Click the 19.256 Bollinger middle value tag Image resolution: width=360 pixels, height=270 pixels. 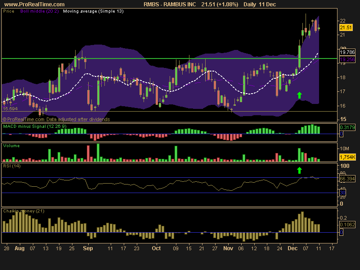[x=347, y=60]
